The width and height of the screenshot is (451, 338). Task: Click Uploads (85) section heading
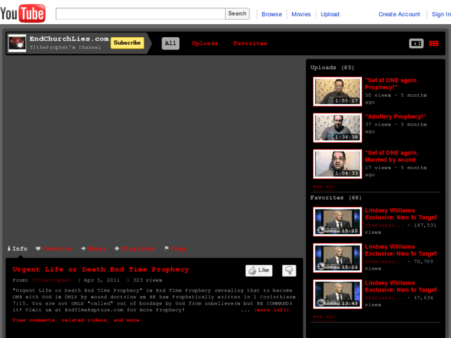[x=333, y=68]
